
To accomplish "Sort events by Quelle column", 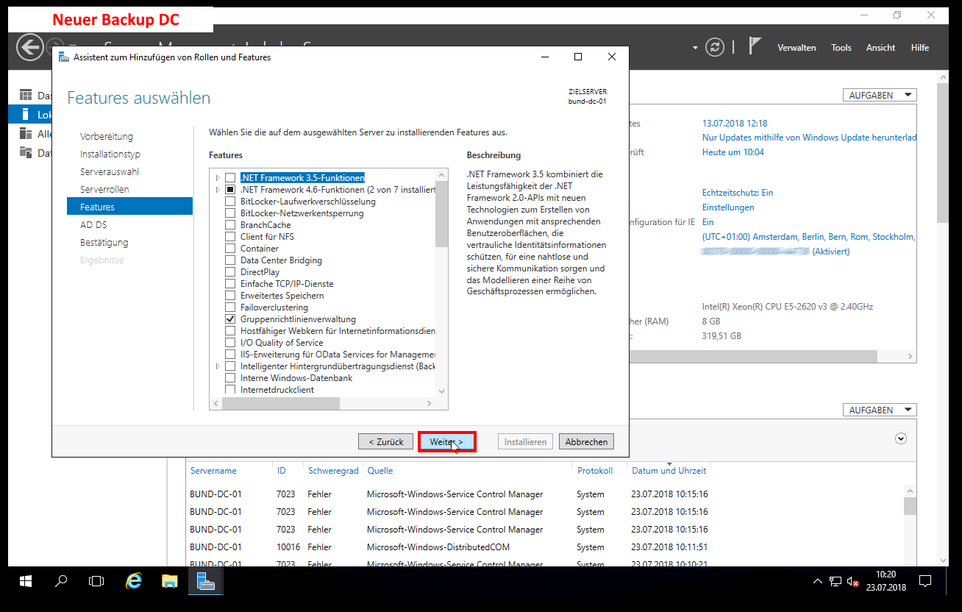I will [x=380, y=470].
